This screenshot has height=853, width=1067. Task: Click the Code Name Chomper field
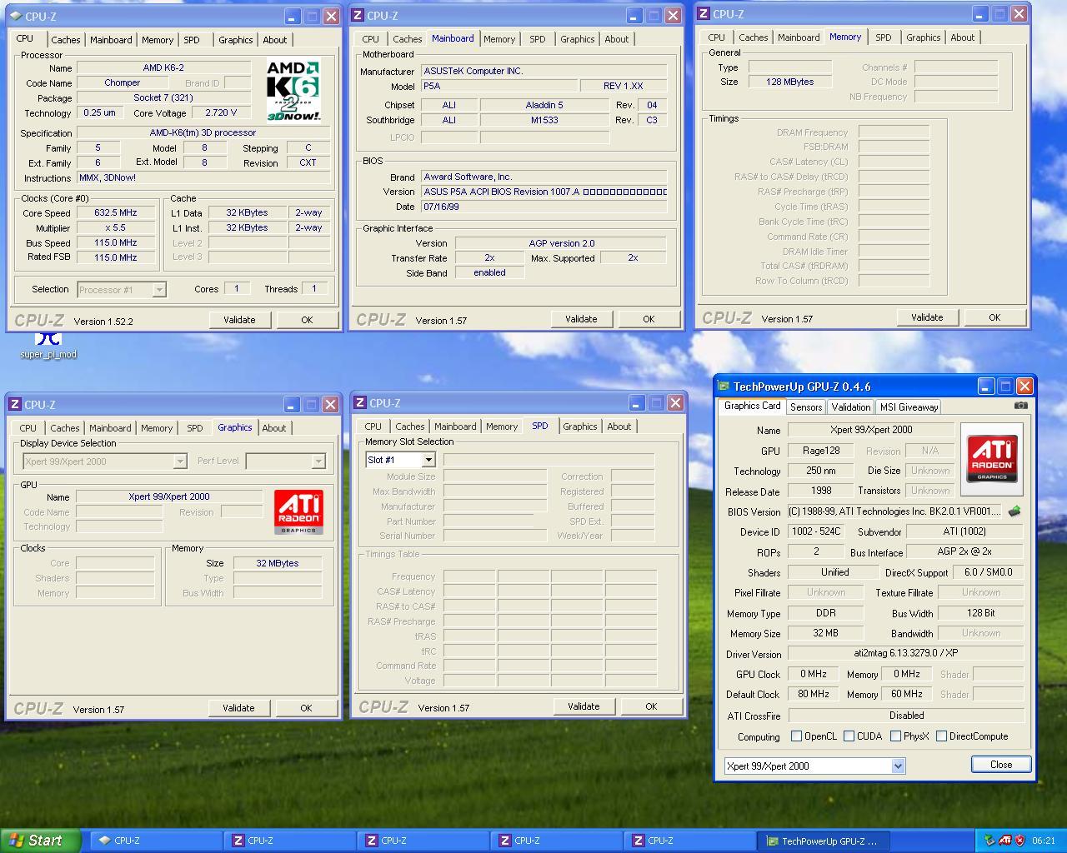click(x=122, y=82)
